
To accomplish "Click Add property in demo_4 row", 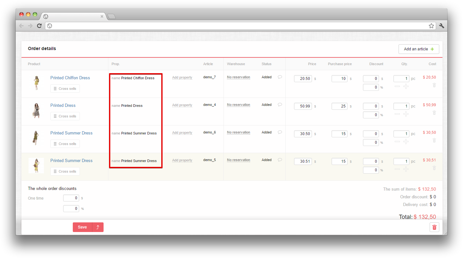I will [182, 105].
